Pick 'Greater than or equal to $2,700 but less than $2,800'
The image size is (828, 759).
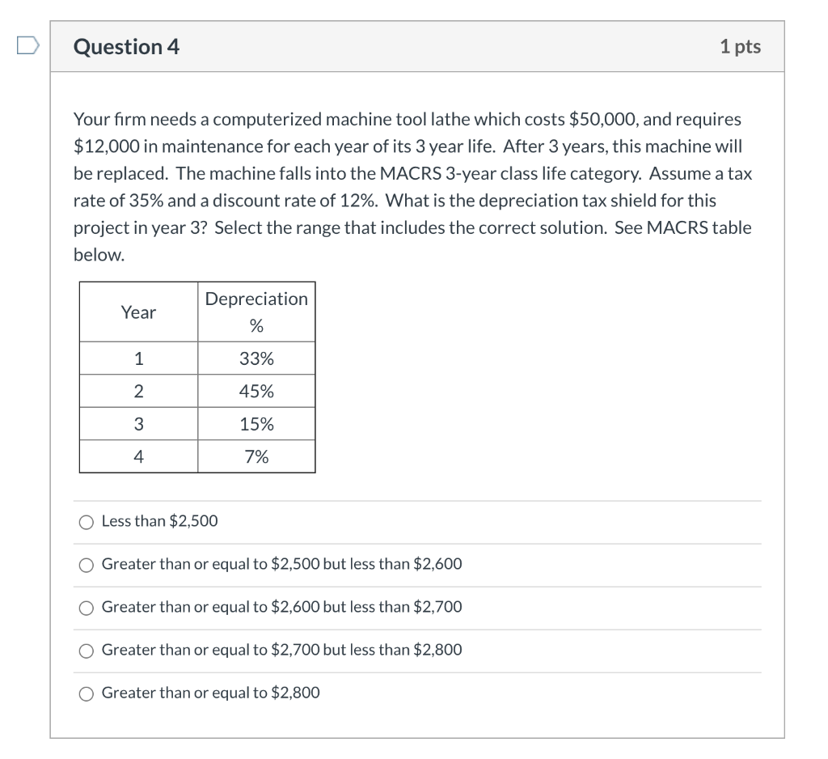point(87,651)
